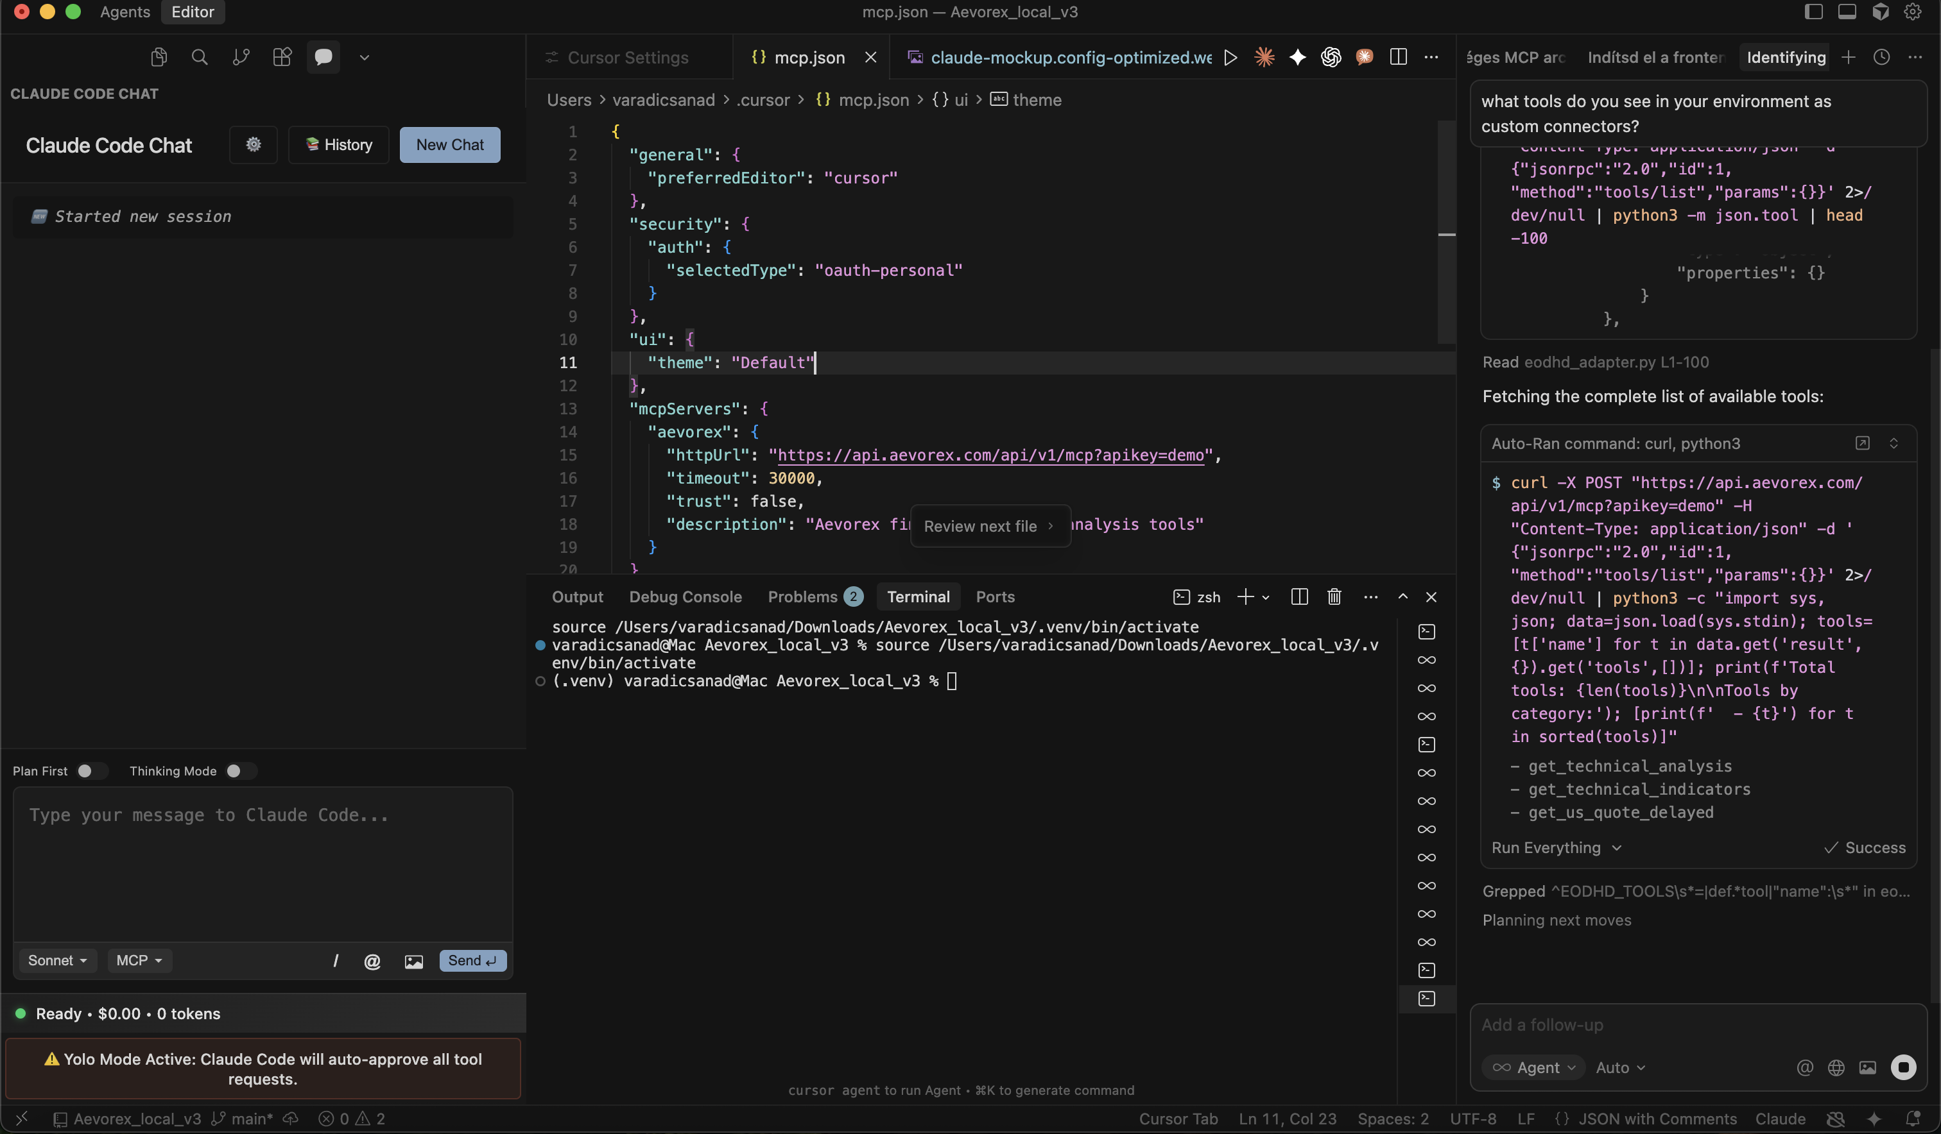
Task: Enable Thinking Mode
Action: [239, 770]
